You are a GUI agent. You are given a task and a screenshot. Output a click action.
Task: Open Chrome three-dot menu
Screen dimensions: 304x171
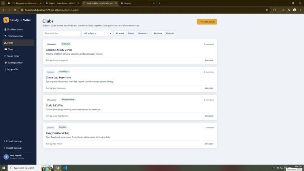coord(300,10)
